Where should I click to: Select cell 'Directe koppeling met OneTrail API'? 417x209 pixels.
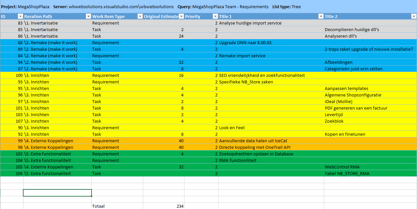point(271,147)
